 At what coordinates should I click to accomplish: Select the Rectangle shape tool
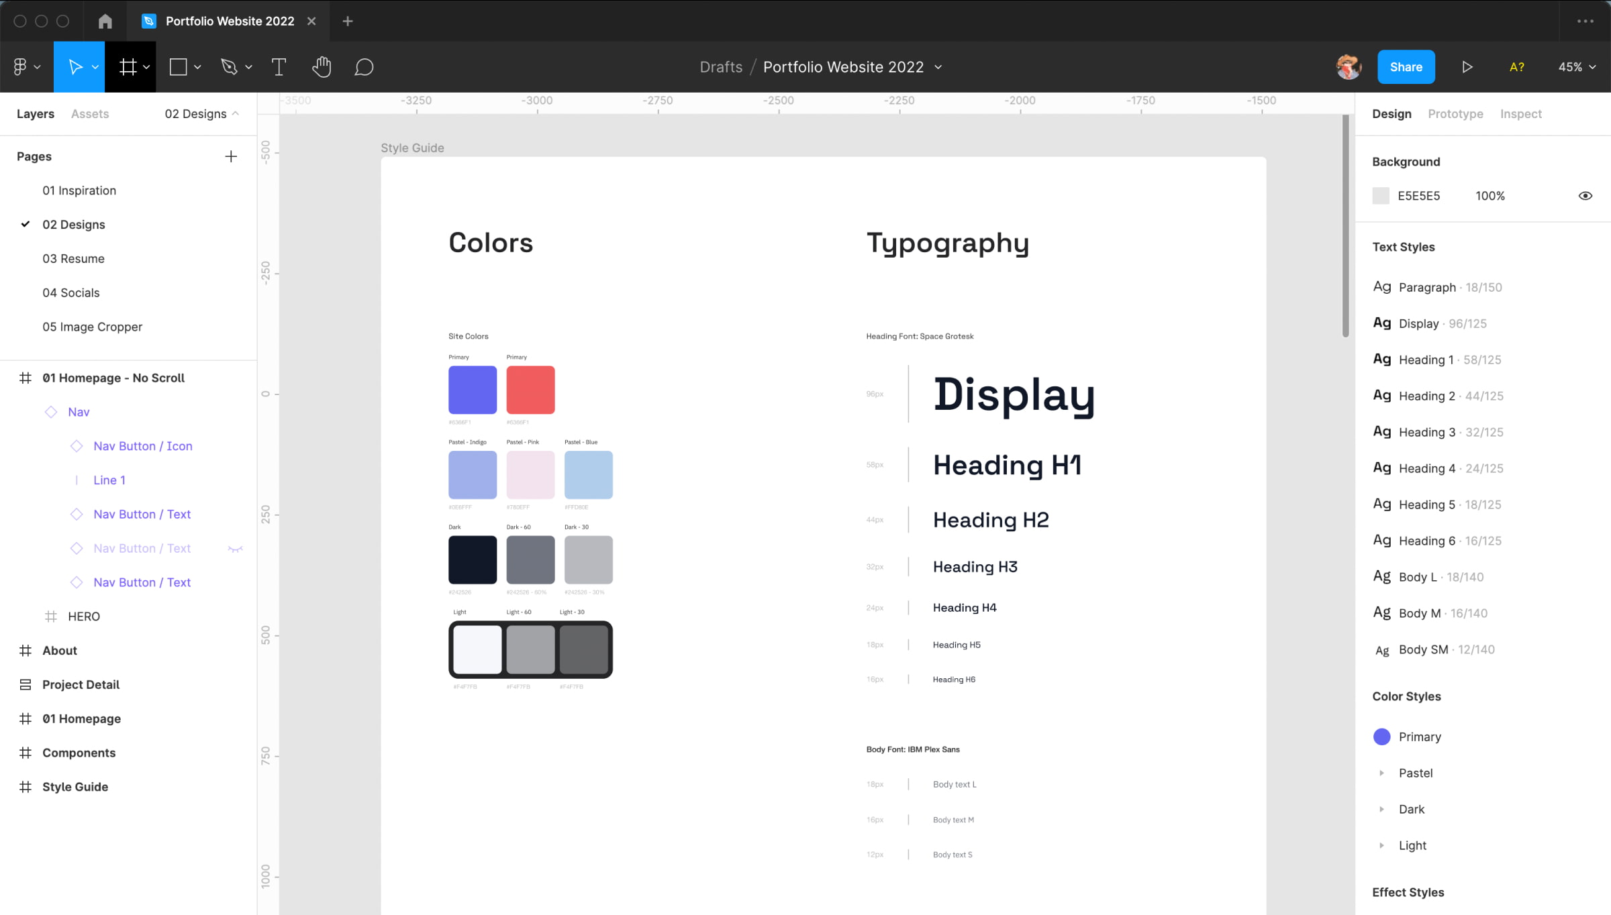(x=179, y=67)
